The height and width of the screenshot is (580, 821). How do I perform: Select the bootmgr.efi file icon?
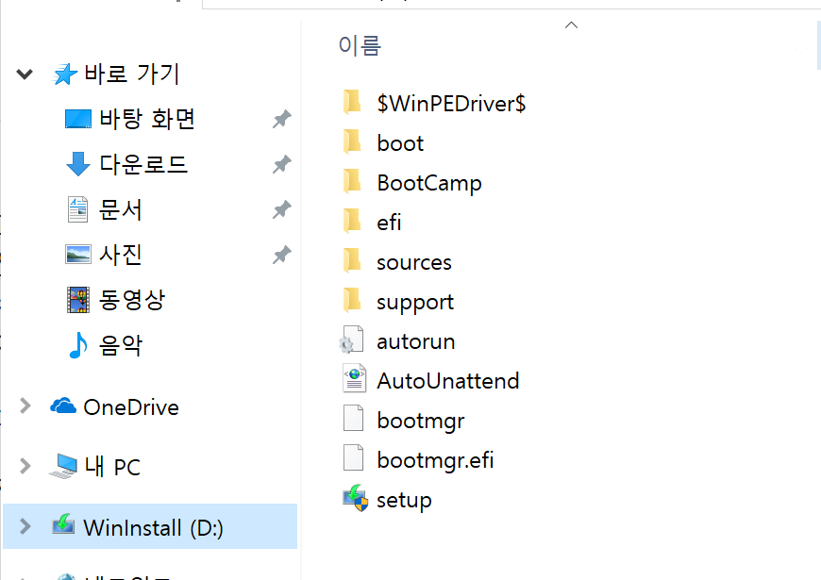point(354,458)
